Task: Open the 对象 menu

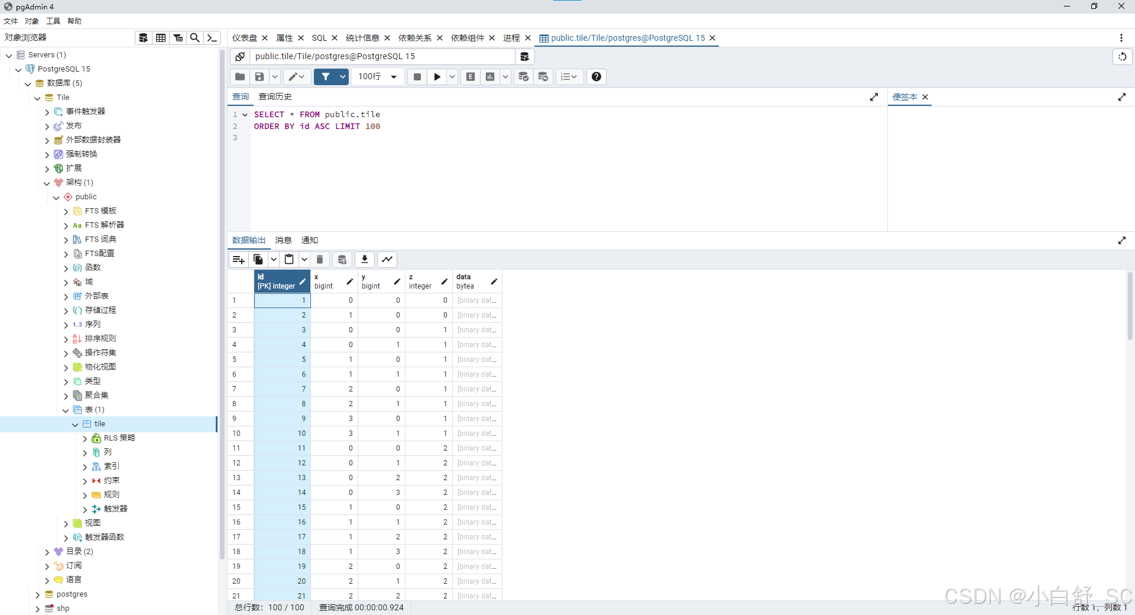Action: tap(32, 21)
